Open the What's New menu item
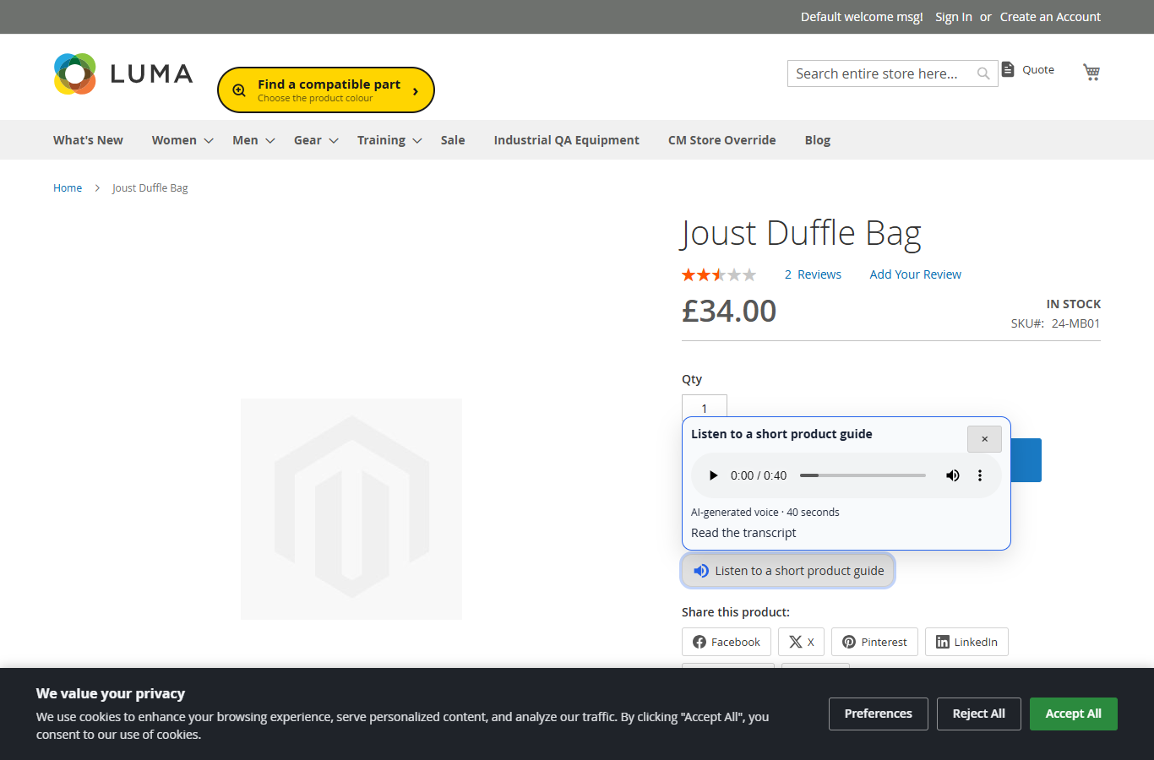The image size is (1154, 760). 88,140
